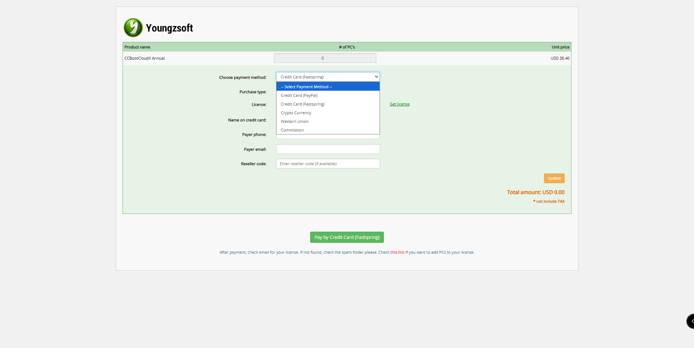Click the Reseller code input field
Screen dimensions: 694x348
point(327,163)
